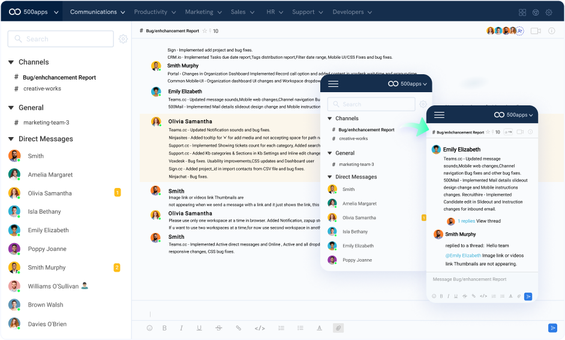Toggle bold formatting in the composer
This screenshot has width=565, height=340.
tap(165, 328)
